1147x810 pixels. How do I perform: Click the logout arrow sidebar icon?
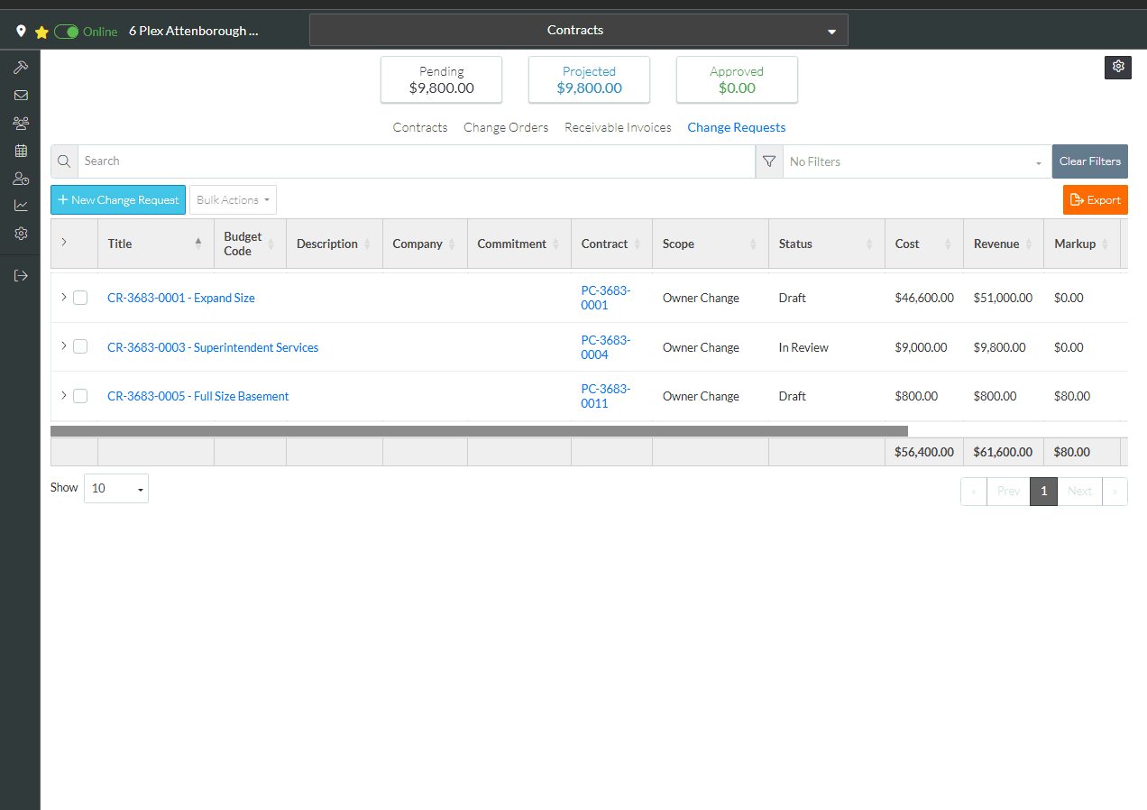pyautogui.click(x=21, y=275)
